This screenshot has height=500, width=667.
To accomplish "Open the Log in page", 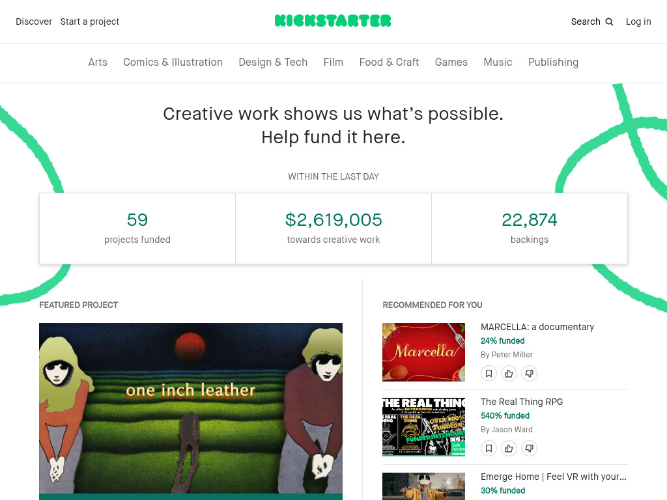I will [638, 21].
